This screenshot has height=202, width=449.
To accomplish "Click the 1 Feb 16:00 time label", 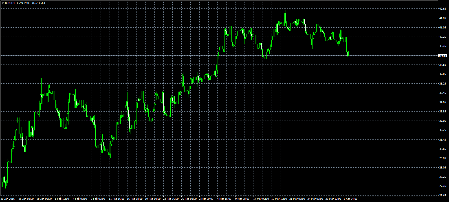I will coord(61,199).
